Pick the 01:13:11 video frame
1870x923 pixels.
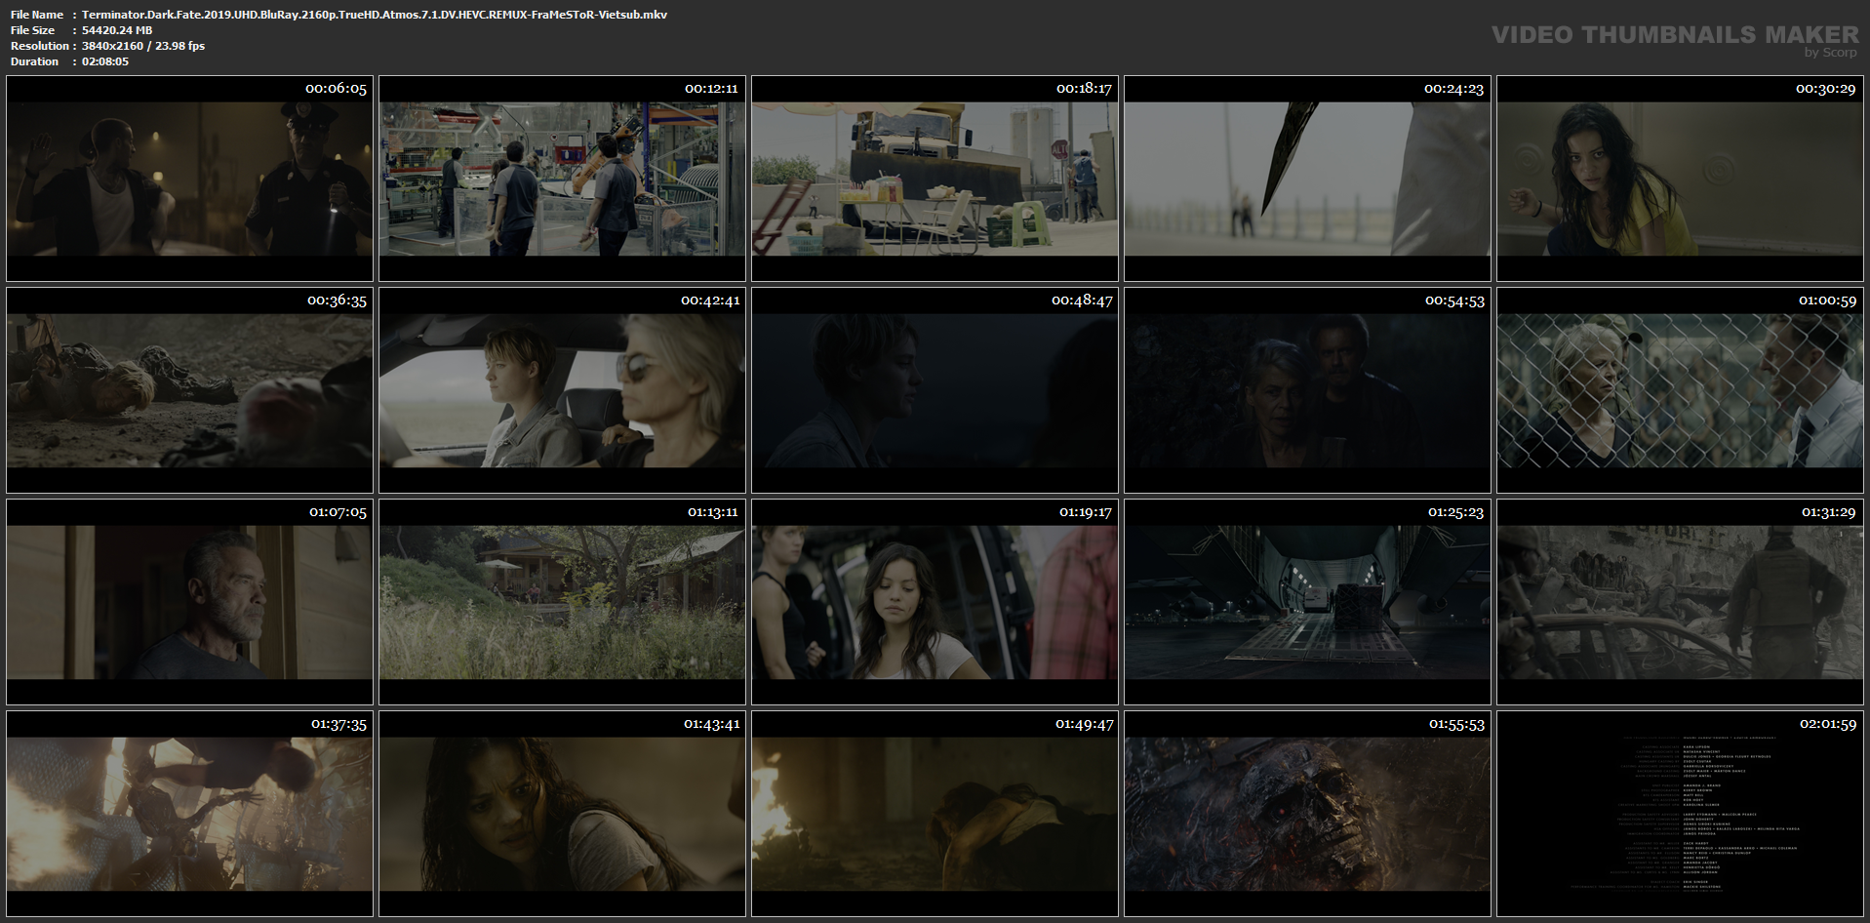(562, 602)
